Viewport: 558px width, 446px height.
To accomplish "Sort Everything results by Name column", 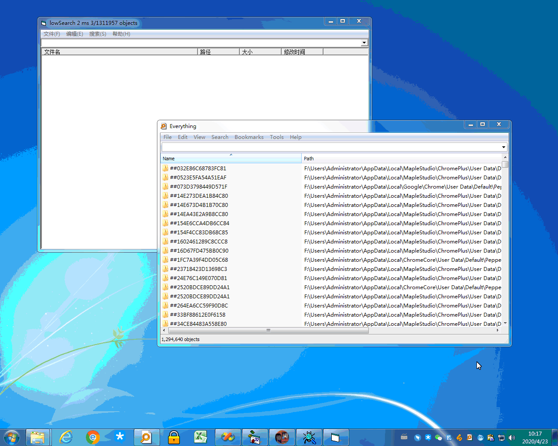I will [231, 158].
